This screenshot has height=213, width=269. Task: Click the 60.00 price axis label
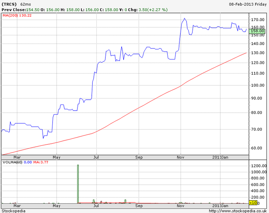click(x=257, y=148)
